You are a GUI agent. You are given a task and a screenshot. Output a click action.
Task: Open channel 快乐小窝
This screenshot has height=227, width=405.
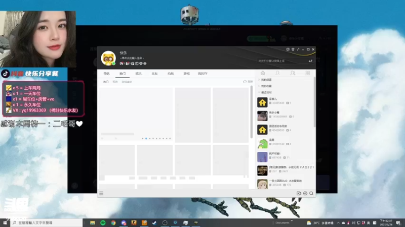click(x=285, y=116)
